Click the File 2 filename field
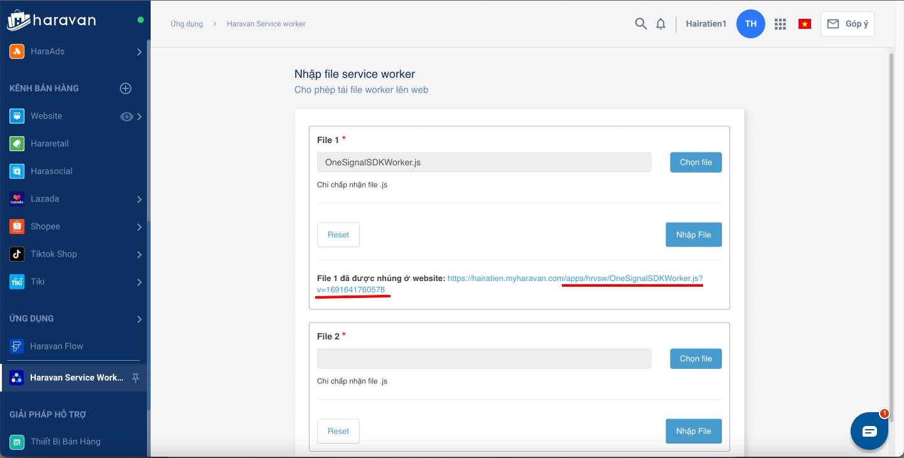The image size is (904, 458). 484,359
